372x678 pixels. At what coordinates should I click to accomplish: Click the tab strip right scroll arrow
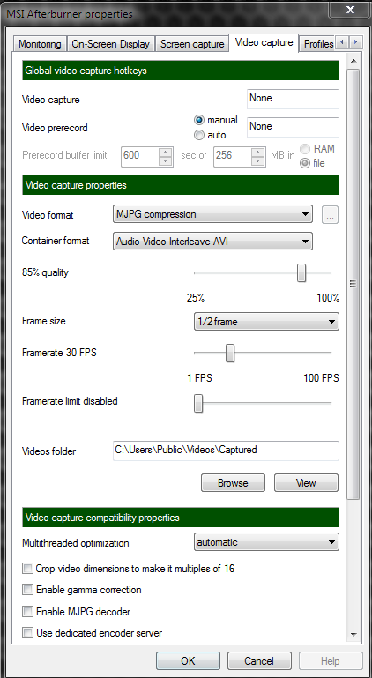click(355, 42)
